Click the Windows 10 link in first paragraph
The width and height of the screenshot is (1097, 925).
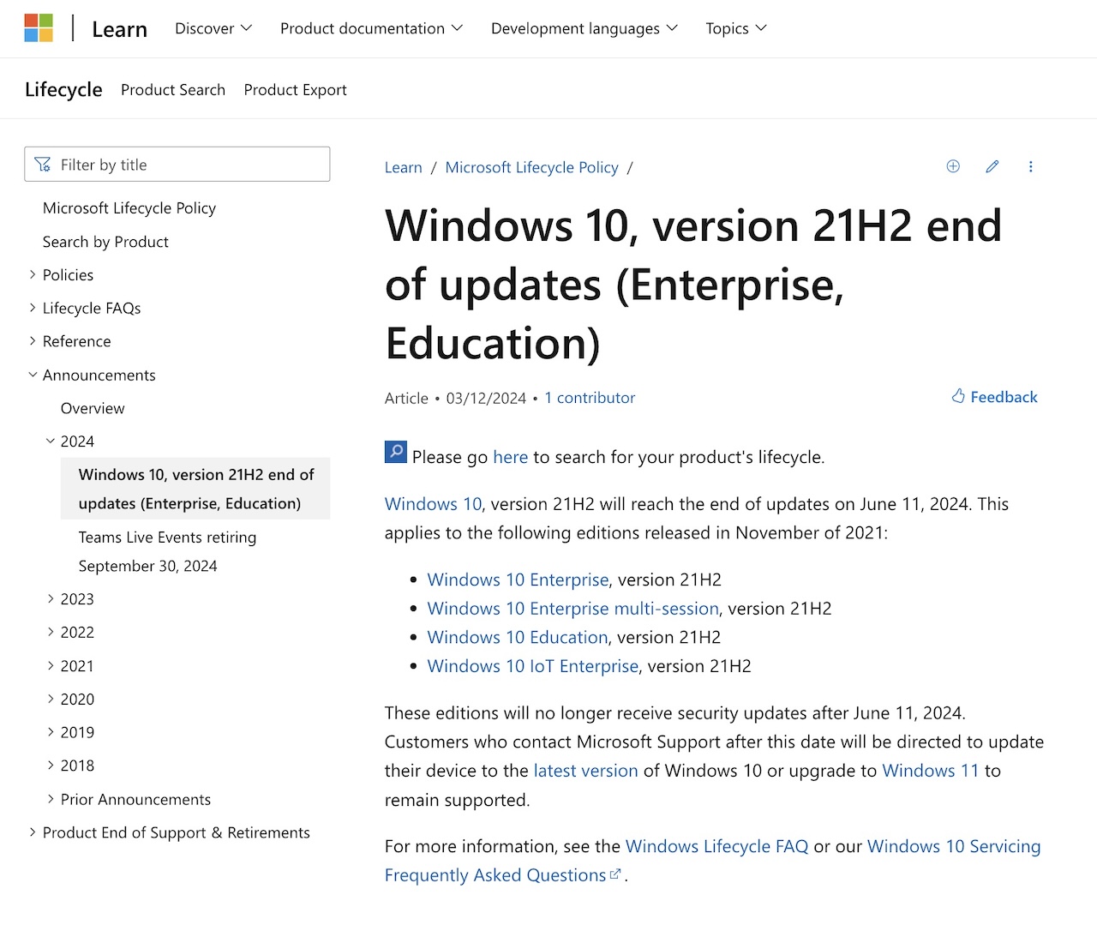(434, 504)
